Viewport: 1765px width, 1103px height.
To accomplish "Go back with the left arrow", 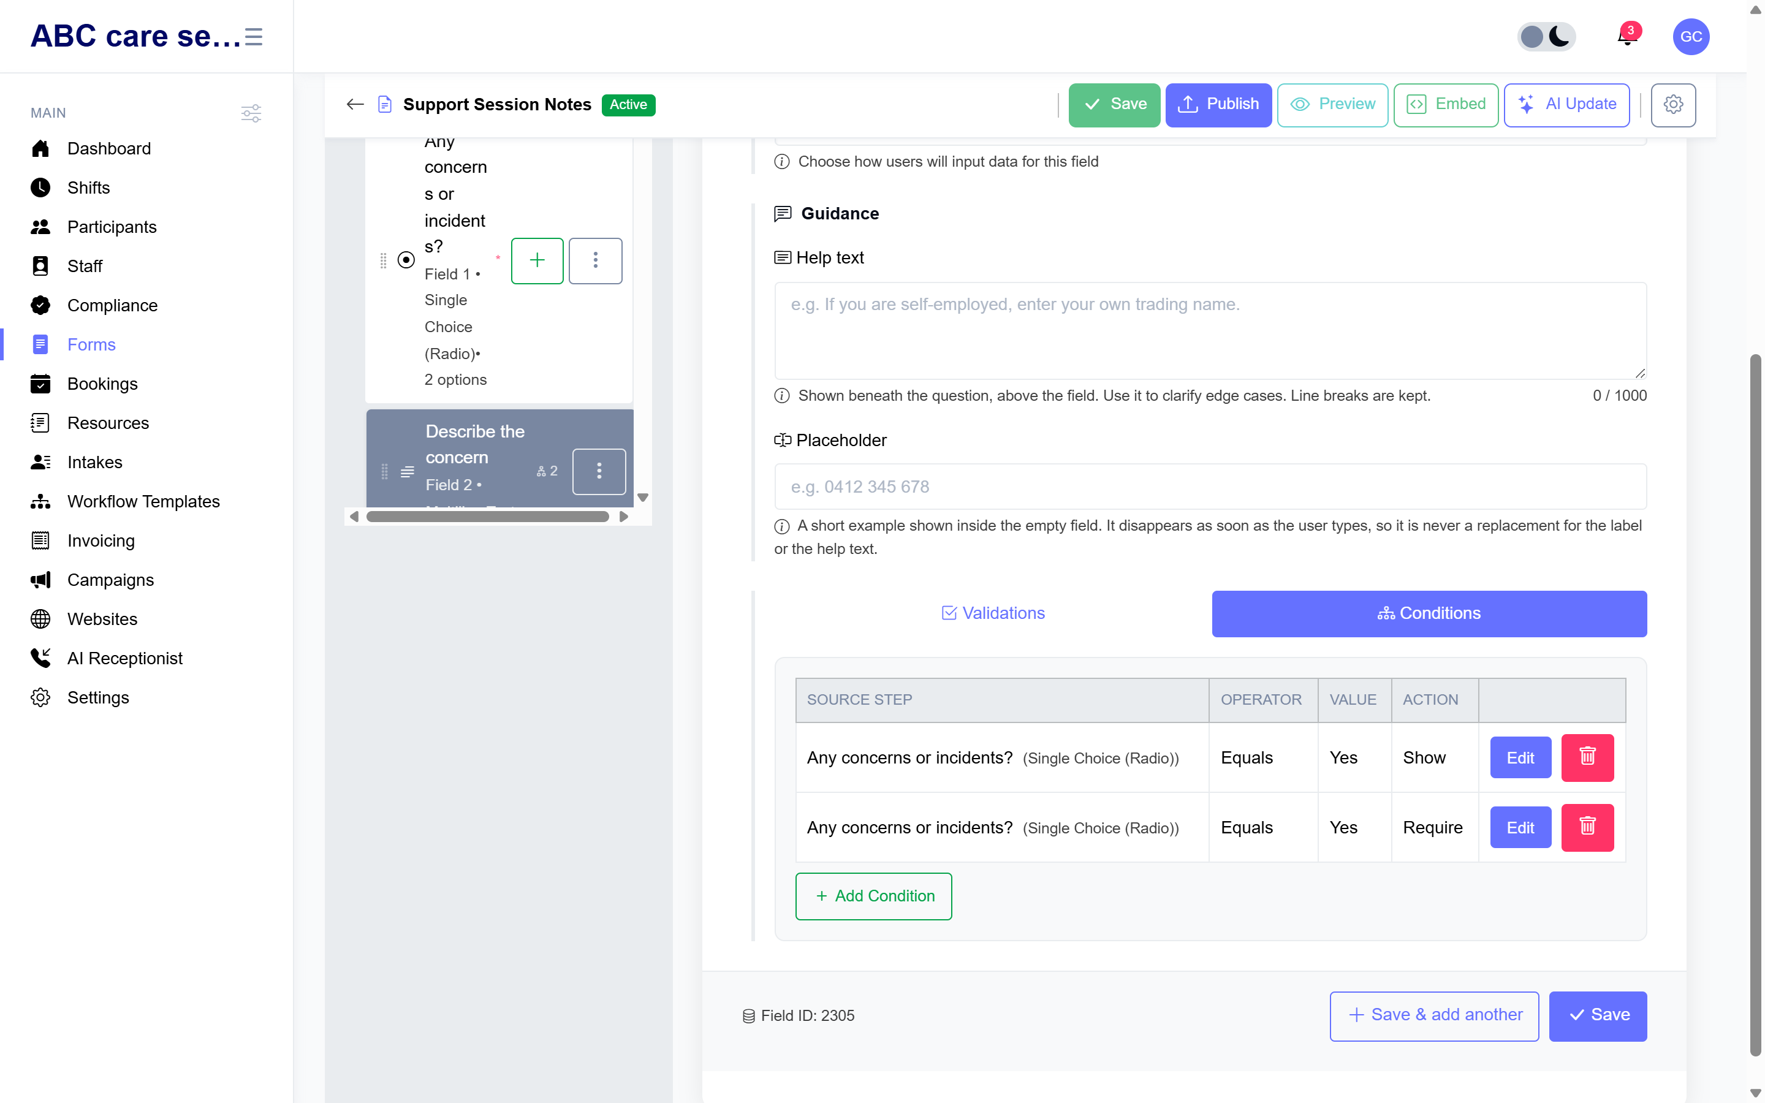I will (x=355, y=104).
